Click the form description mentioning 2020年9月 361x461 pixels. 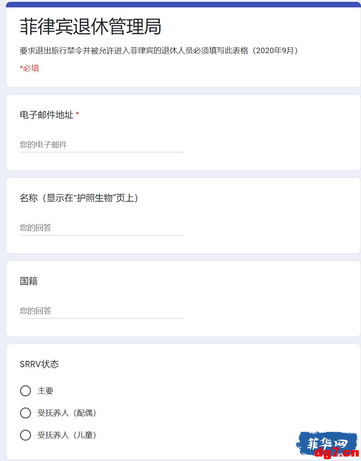pos(159,51)
